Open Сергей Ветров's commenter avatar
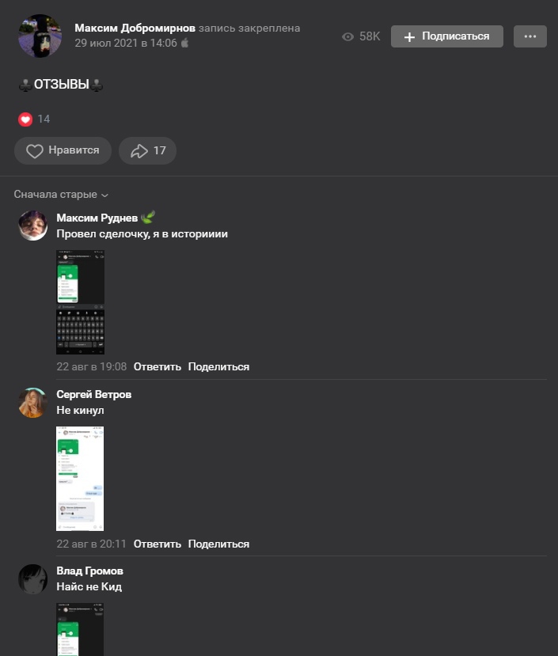This screenshot has height=656, width=558. [x=33, y=403]
